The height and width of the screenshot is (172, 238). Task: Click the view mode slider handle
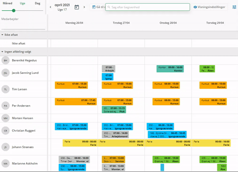[14, 11]
